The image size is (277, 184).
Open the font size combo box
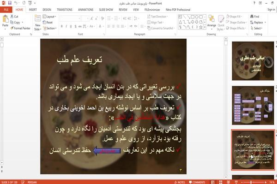click(85, 18)
